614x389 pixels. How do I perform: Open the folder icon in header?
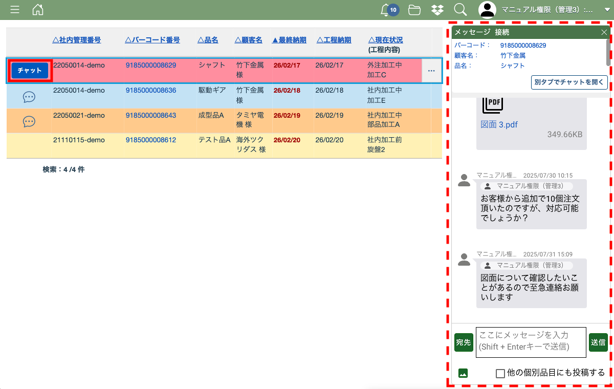tap(414, 10)
